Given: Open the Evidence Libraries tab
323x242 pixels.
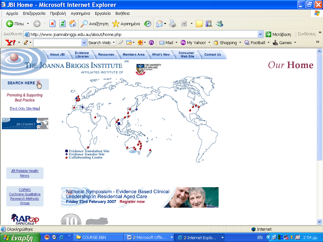Looking at the screenshot, I should click(x=82, y=55).
